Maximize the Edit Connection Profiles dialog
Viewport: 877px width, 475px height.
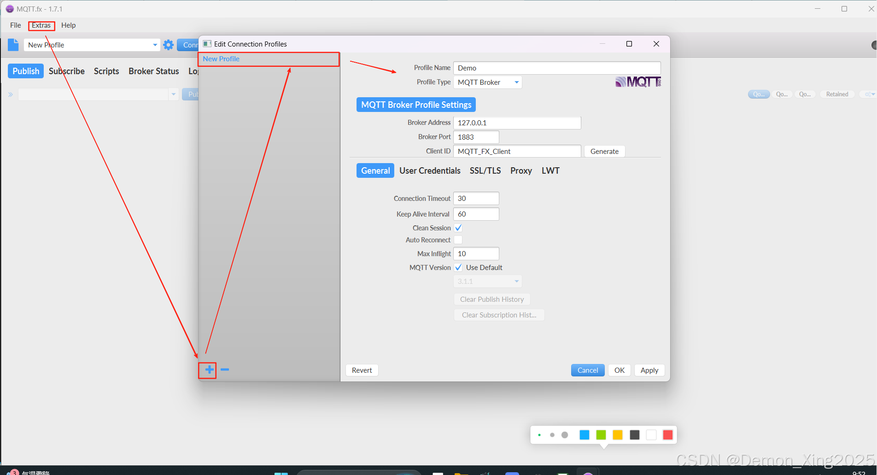click(x=629, y=44)
